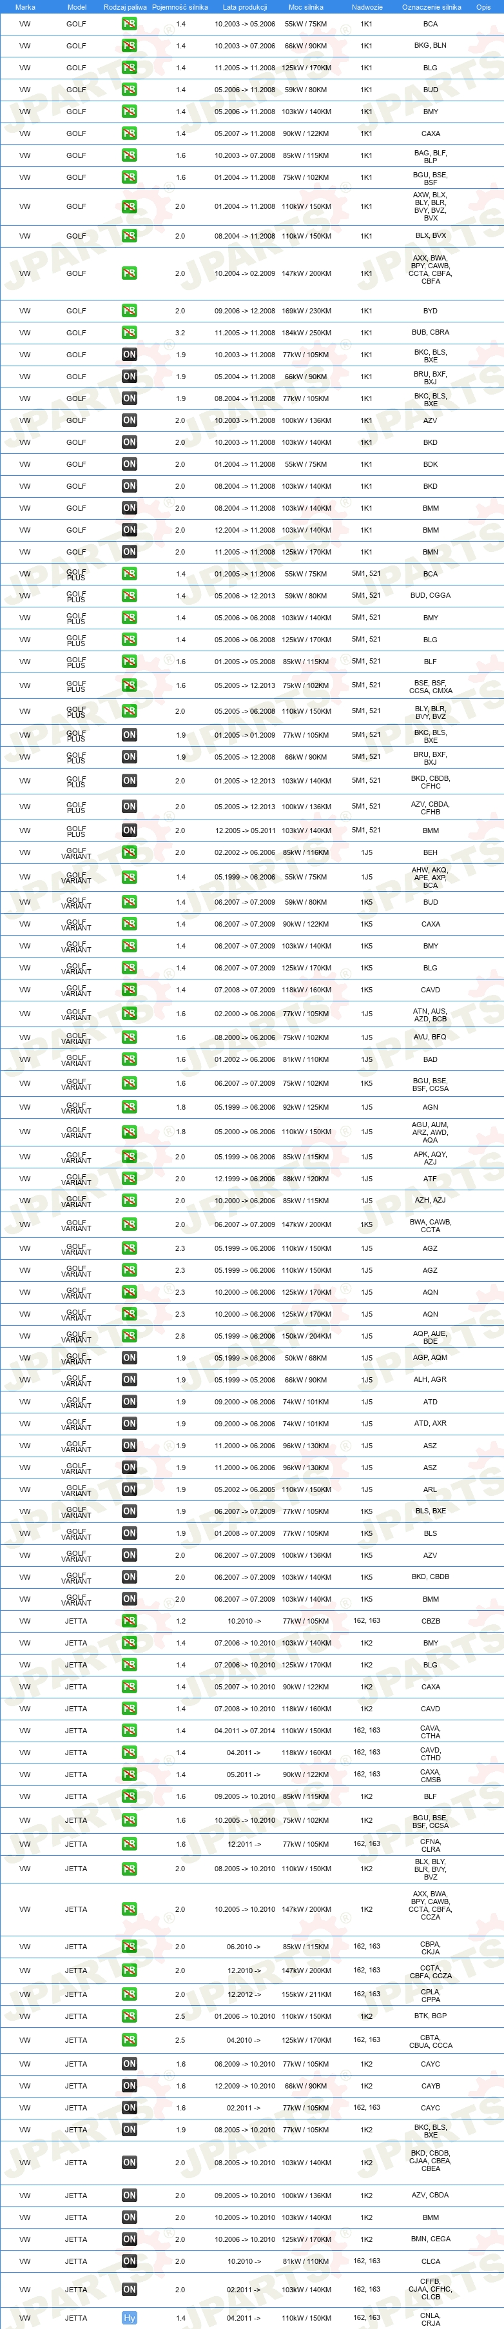
Task: Click the PB icon in the AVU, BFQ row
Action: [129, 1038]
